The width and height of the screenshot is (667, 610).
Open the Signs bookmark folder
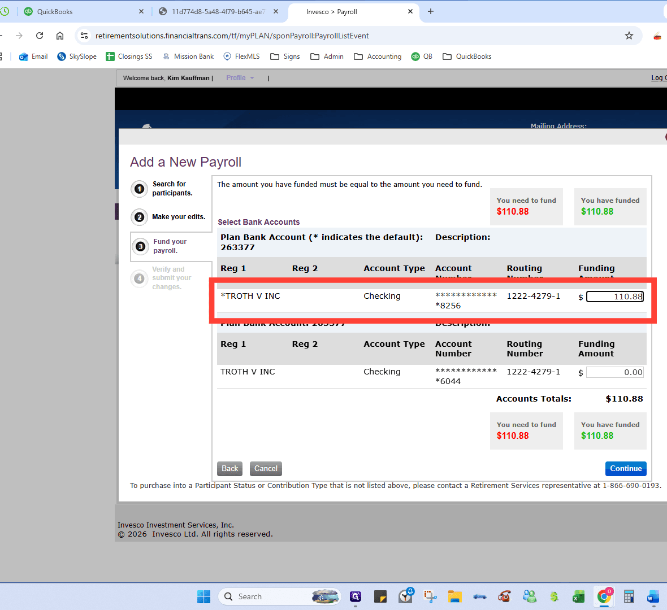(x=285, y=56)
